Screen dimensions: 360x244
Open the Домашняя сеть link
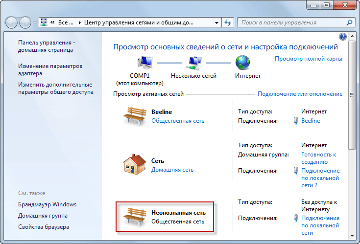pyautogui.click(x=172, y=170)
